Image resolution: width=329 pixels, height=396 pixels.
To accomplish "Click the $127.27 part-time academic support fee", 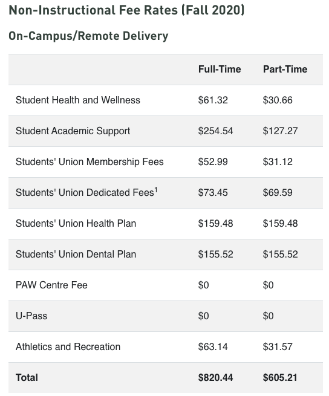I will pyautogui.click(x=280, y=131).
